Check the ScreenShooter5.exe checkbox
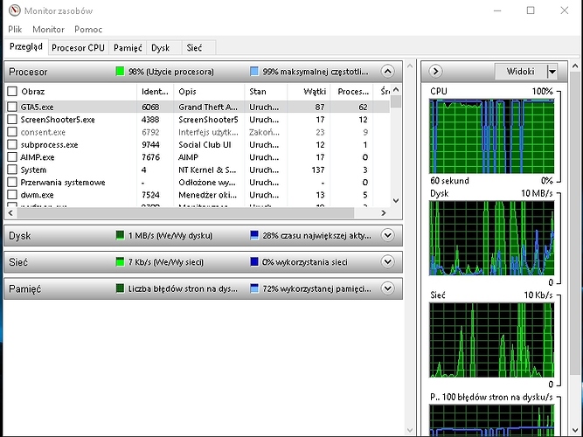The width and height of the screenshot is (583, 437). pos(12,120)
